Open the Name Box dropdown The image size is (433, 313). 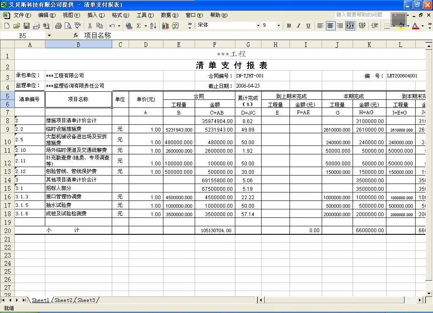49,36
